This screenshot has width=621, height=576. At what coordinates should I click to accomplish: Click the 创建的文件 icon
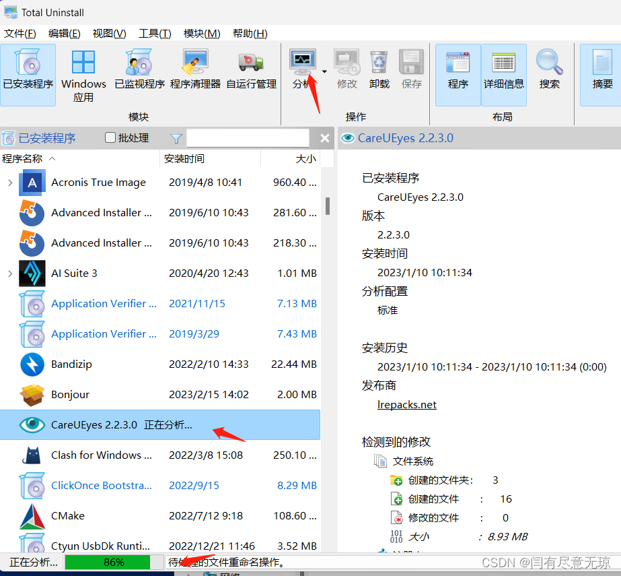pos(396,499)
